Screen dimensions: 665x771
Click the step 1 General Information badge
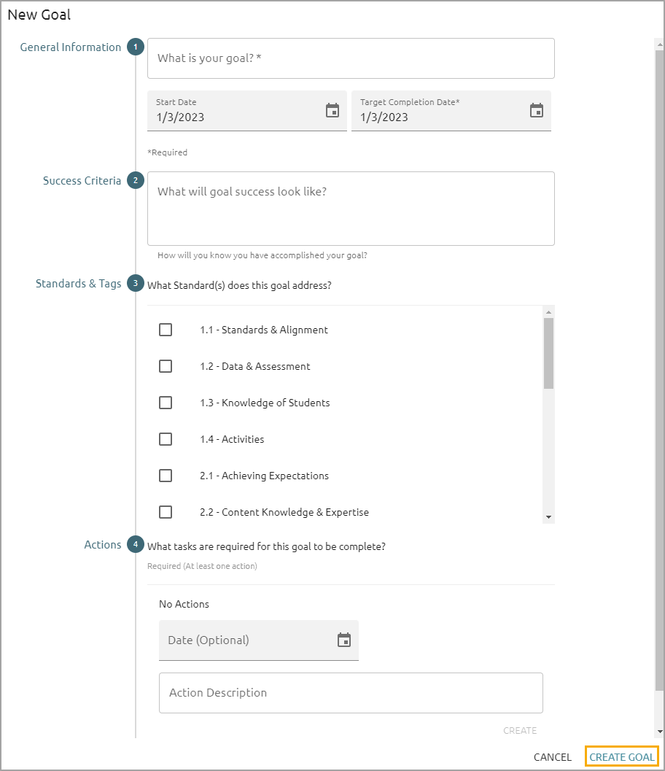(135, 47)
